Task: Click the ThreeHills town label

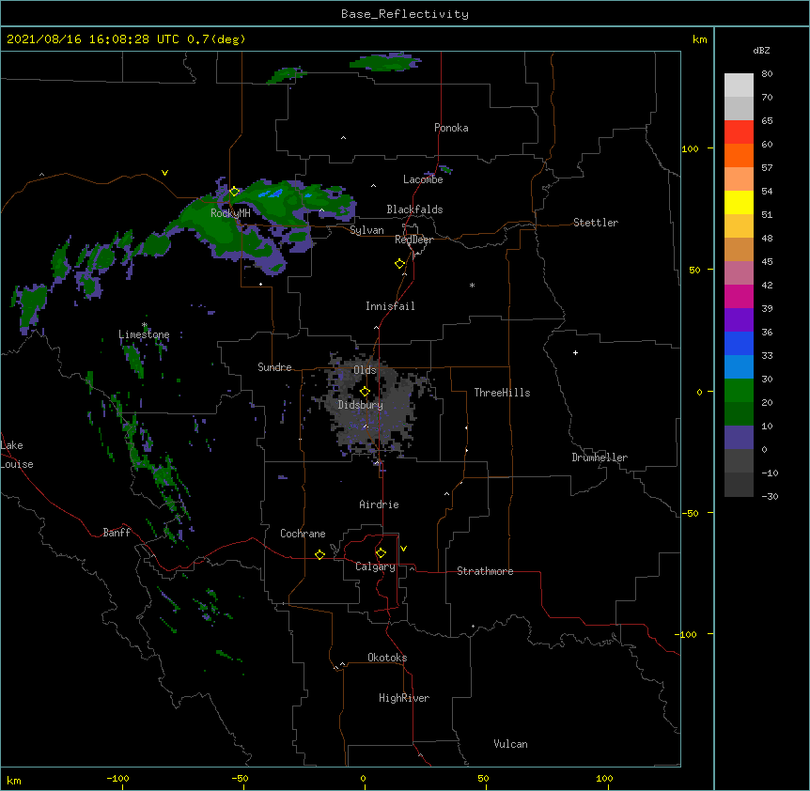Action: [502, 393]
